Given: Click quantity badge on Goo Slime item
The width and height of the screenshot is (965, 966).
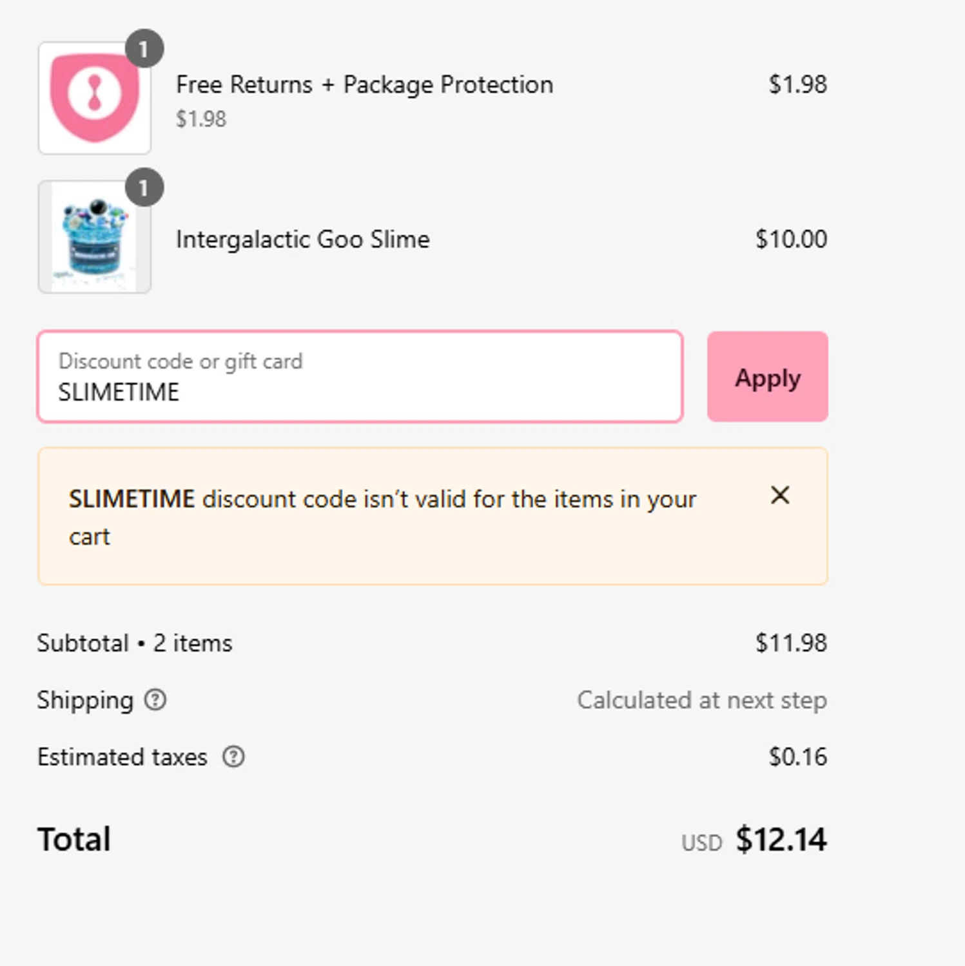Looking at the screenshot, I should tap(144, 188).
